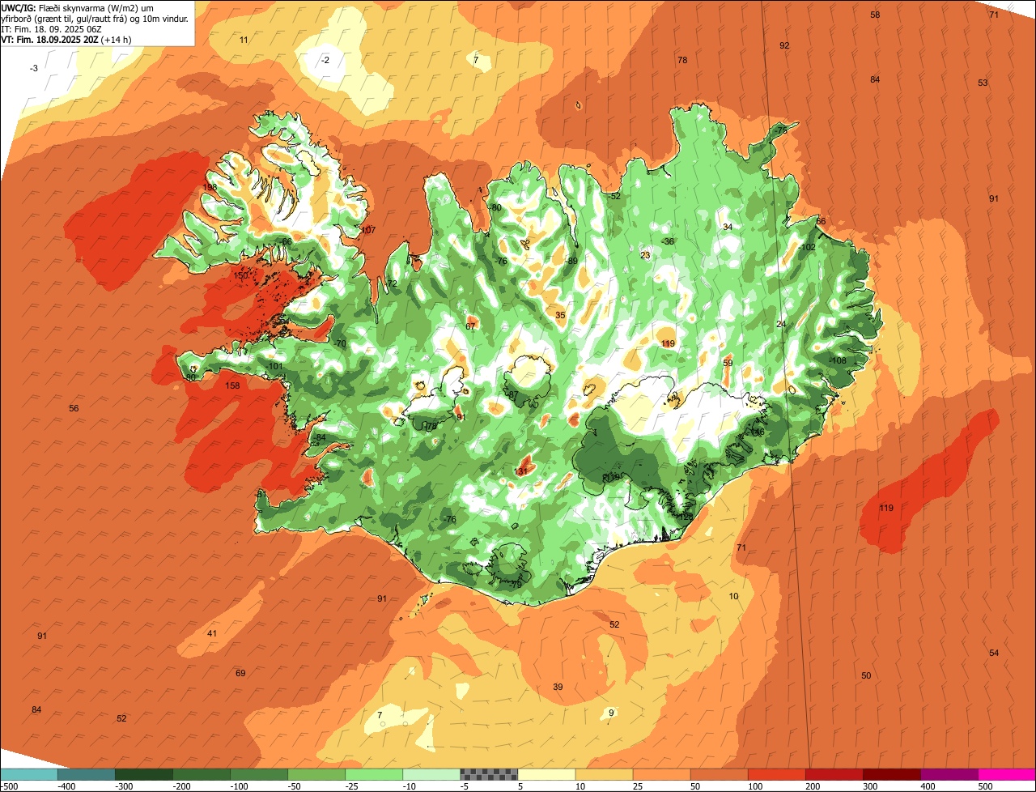1036x792 pixels.
Task: Click the ocean value 69 in the southwest
Action: [x=240, y=673]
